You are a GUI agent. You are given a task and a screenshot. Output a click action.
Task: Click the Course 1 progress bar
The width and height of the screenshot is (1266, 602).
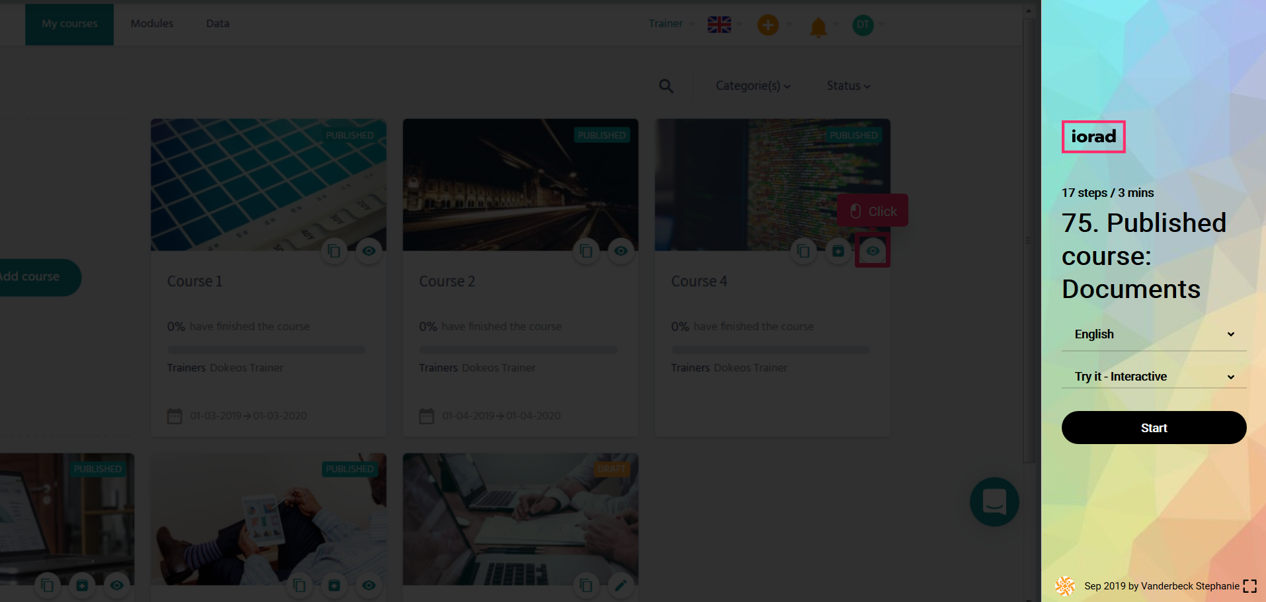(266, 350)
